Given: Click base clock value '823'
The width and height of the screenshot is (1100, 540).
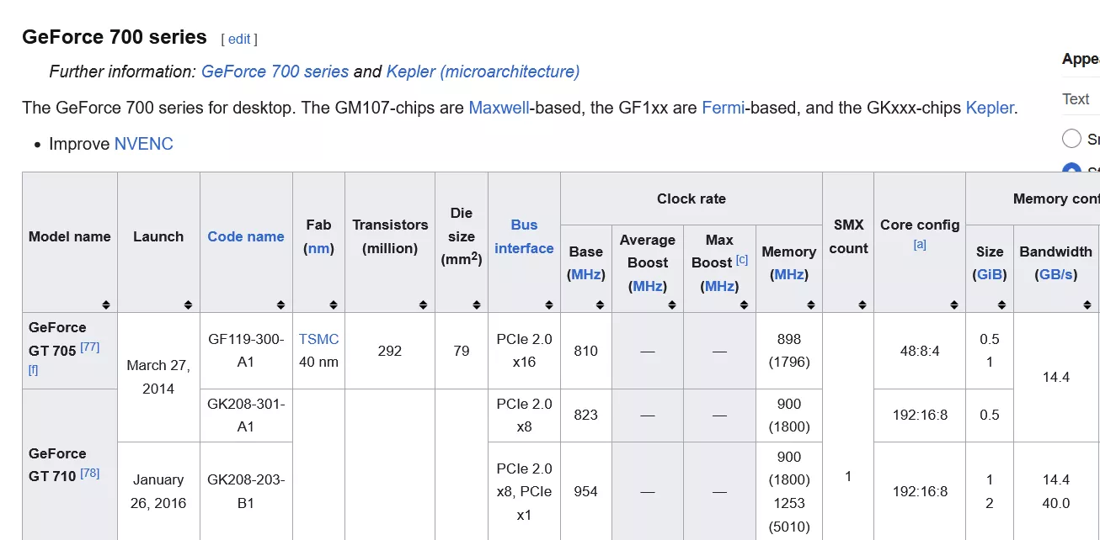Looking at the screenshot, I should click(x=586, y=416).
